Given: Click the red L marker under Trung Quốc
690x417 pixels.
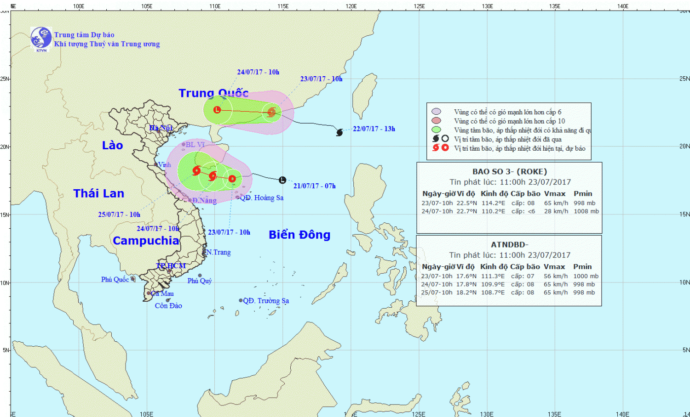Looking at the screenshot, I should [x=217, y=110].
